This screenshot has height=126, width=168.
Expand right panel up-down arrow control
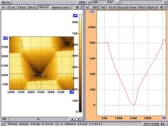(161, 7)
